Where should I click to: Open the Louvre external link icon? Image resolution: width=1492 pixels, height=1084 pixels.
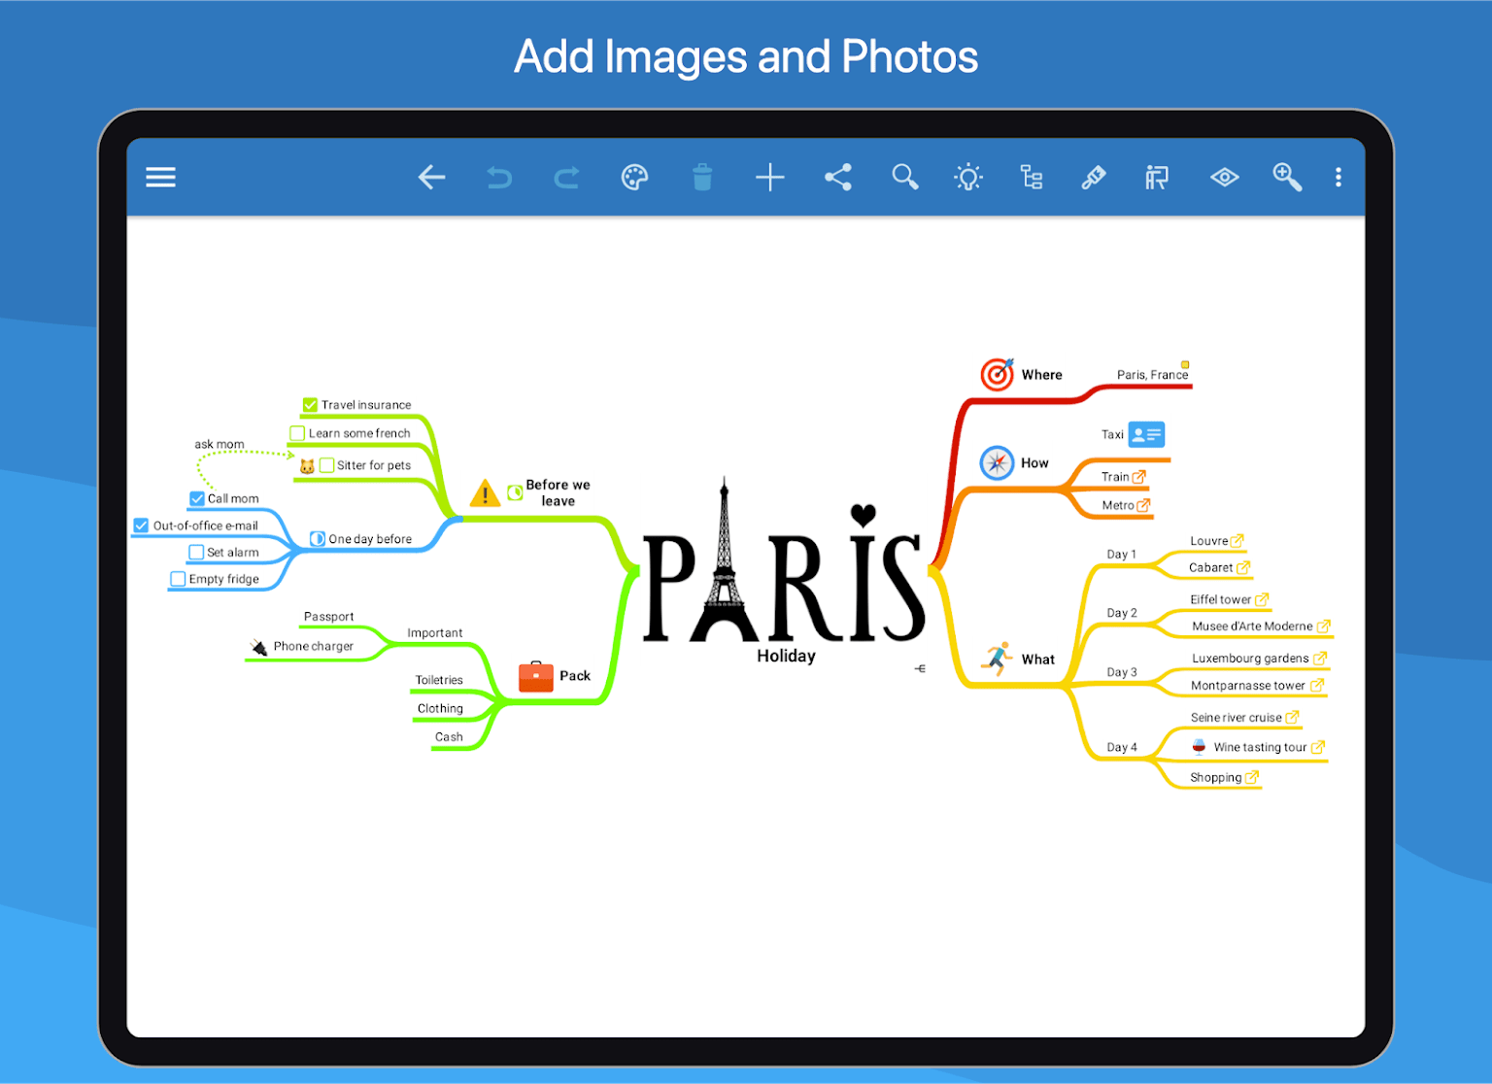1237,541
